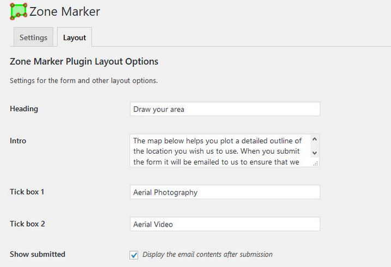Viewport: 391px width, 267px height.
Task: Click the 'Zone Marker Plugin Layout Options' heading
Action: tap(84, 61)
